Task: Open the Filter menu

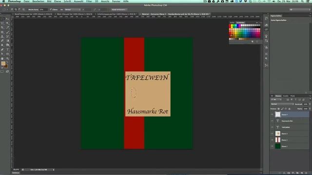Action: click(89, 1)
